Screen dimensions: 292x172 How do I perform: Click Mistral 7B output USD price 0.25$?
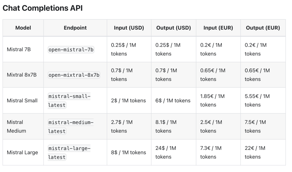(168, 49)
